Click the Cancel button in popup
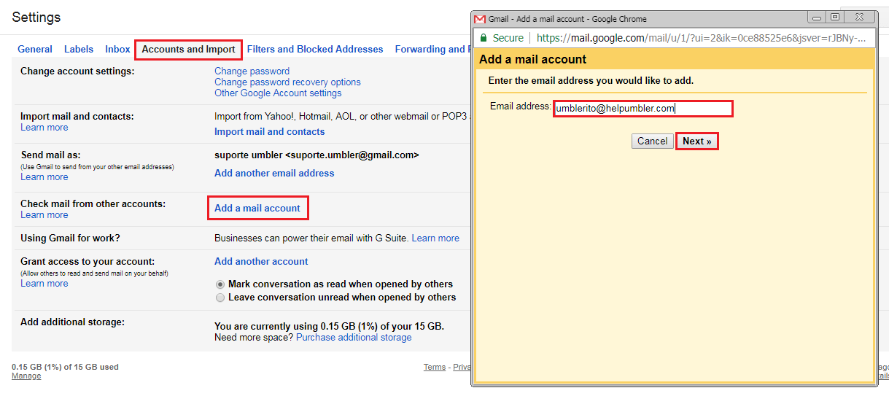889x396 pixels. click(x=652, y=141)
